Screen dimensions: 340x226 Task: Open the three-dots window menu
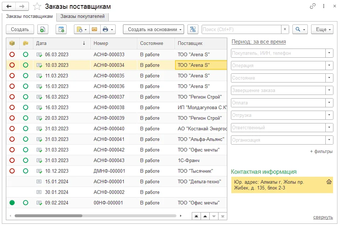[324, 6]
